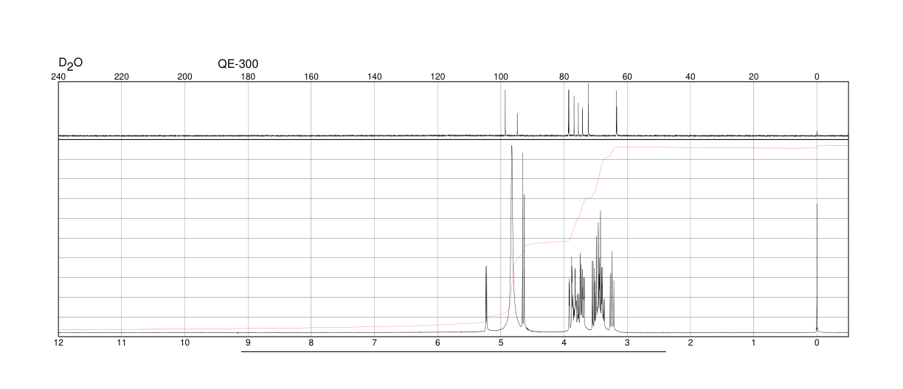Click the 0 tick label on carbon scale
The image size is (903, 389).
click(817, 77)
